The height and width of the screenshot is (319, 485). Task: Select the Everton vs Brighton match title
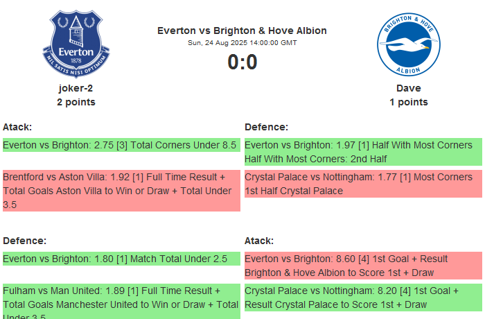pyautogui.click(x=242, y=31)
